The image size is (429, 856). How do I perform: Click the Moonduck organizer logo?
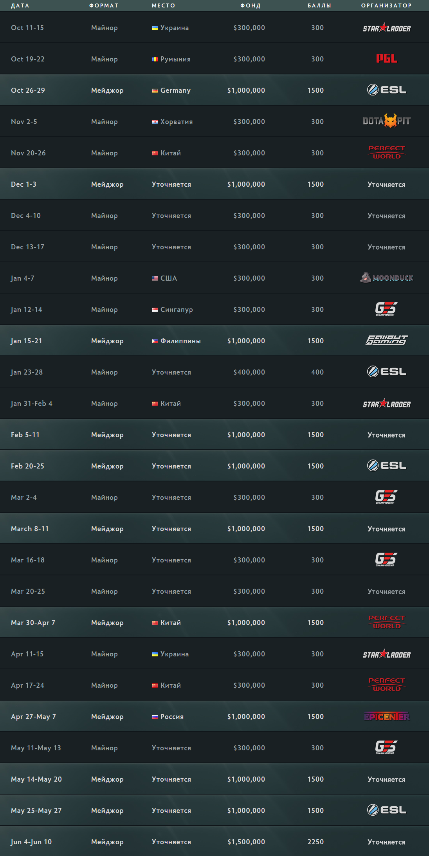point(386,278)
